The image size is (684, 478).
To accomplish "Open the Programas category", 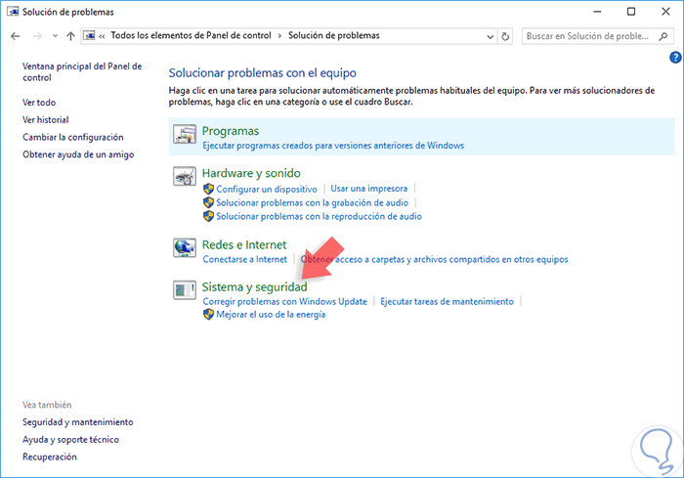I will click(231, 131).
